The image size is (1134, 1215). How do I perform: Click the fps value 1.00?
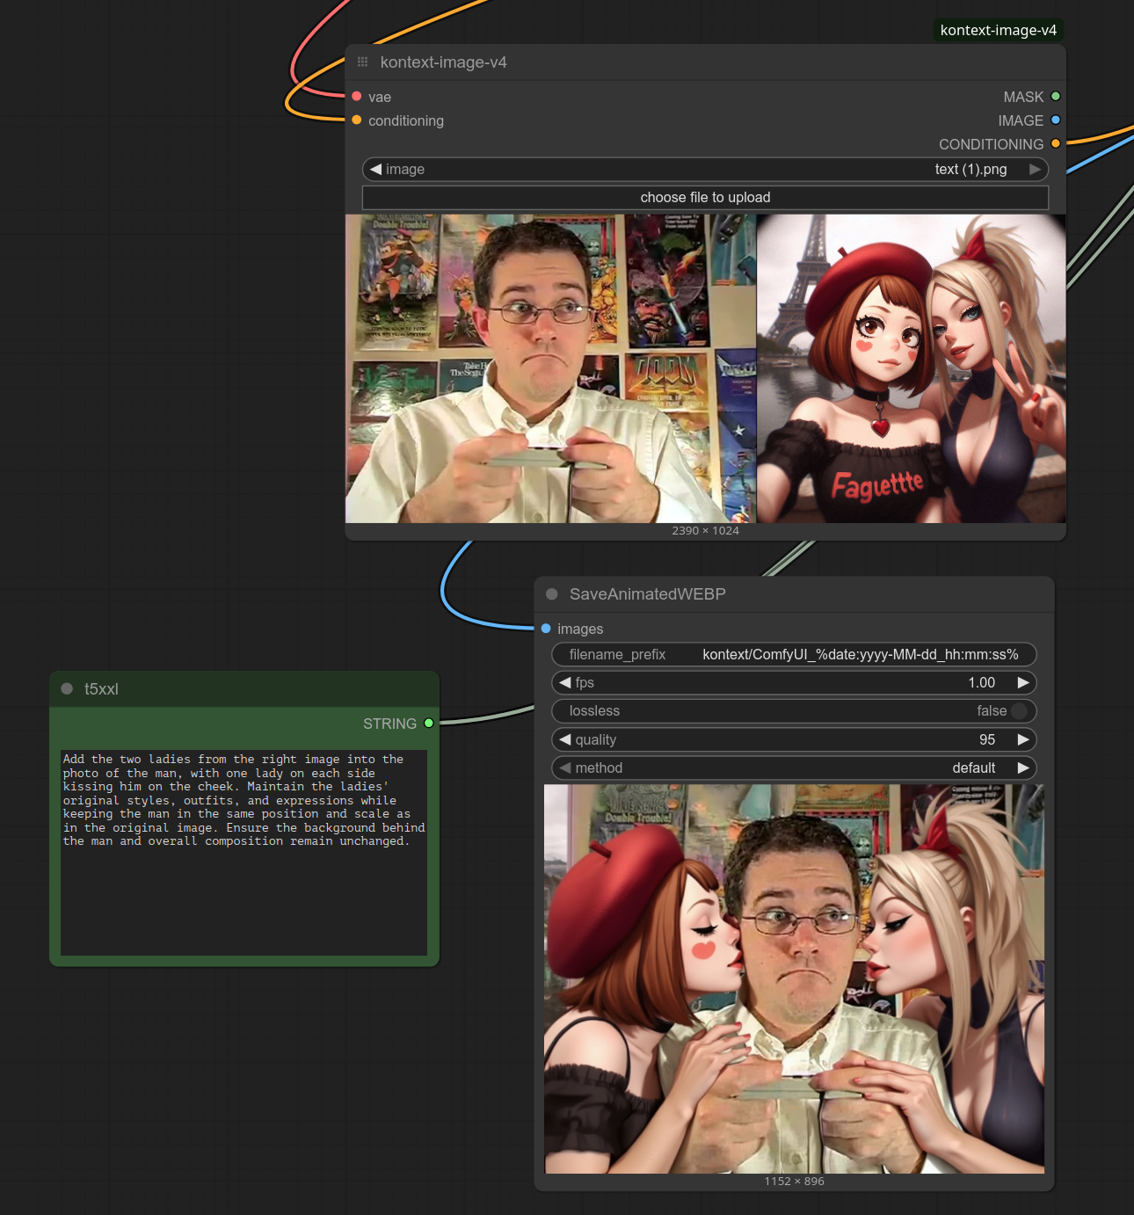(981, 683)
